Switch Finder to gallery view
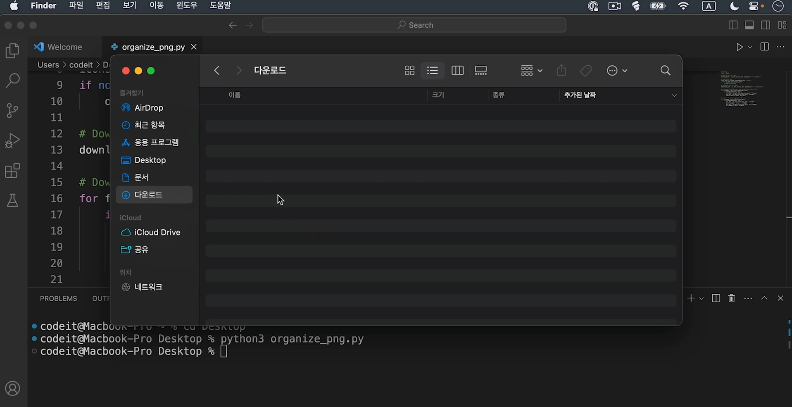Screen dimensions: 792x407 tap(481, 71)
